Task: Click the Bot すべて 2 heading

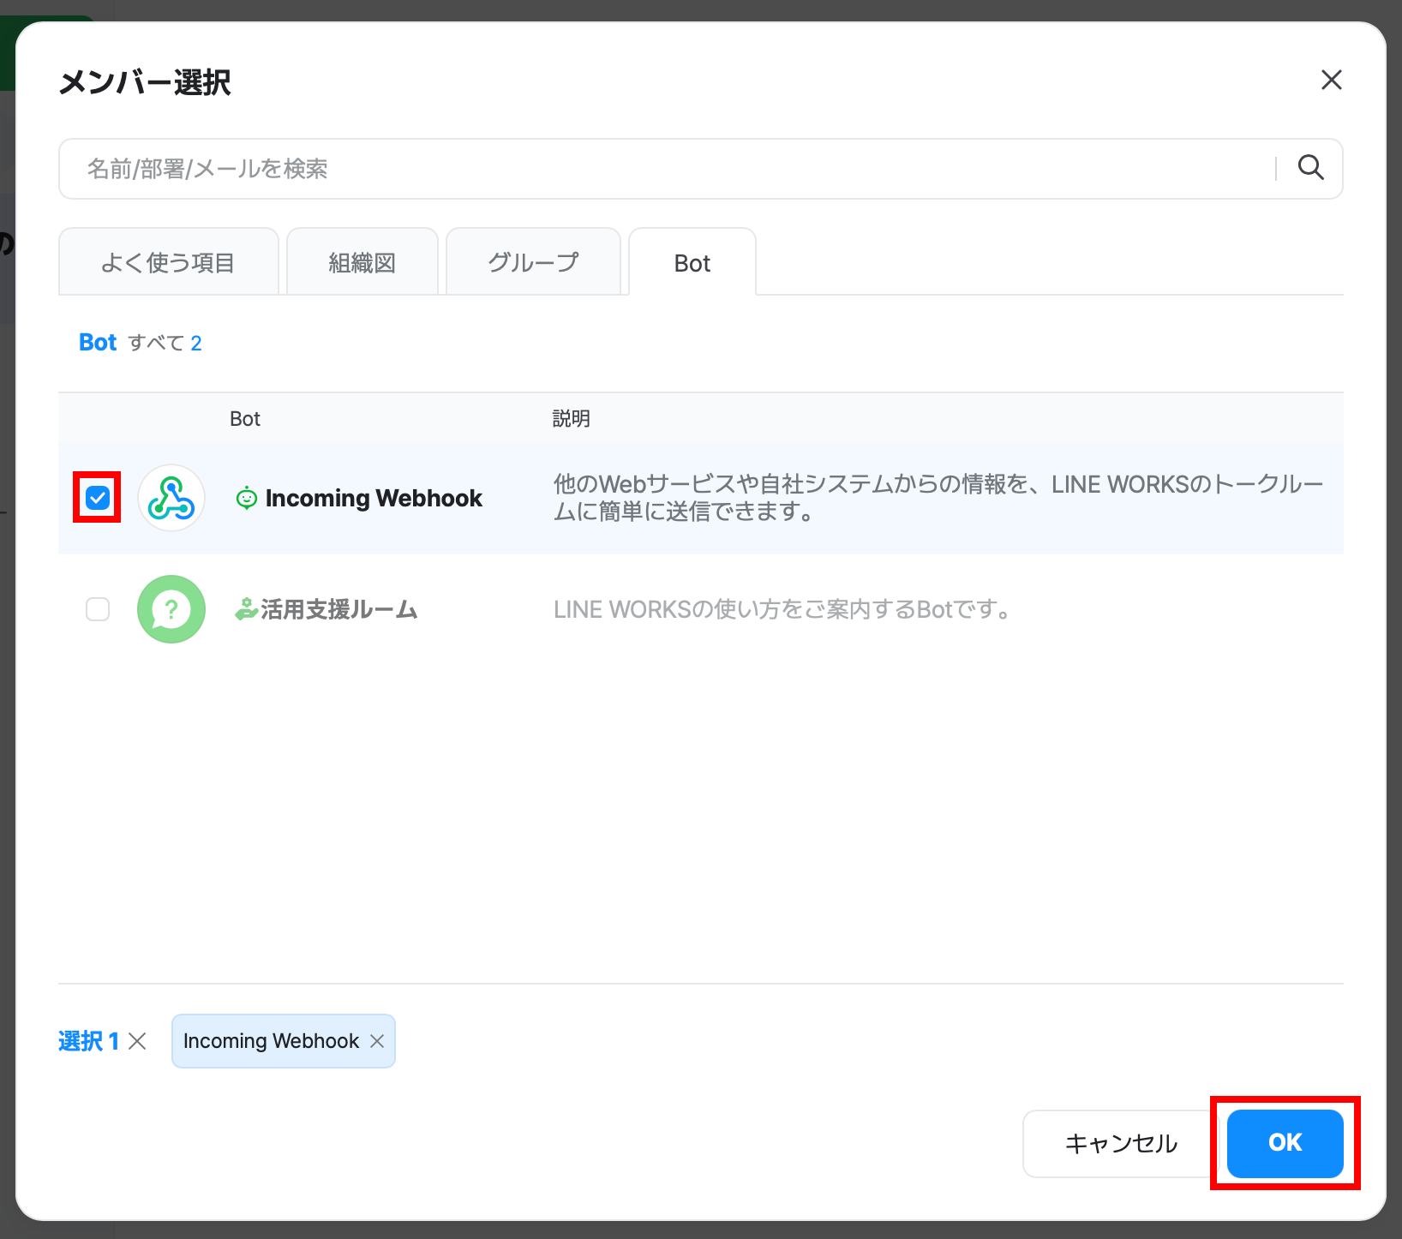Action: pos(141,343)
